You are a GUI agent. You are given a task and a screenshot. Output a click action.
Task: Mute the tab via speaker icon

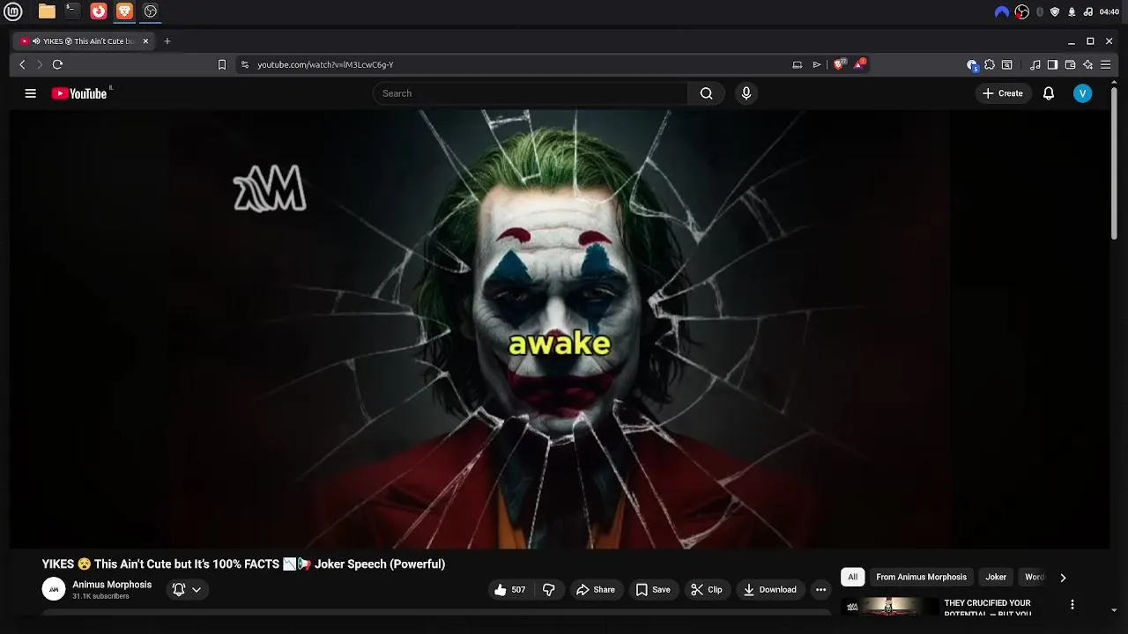click(x=36, y=41)
